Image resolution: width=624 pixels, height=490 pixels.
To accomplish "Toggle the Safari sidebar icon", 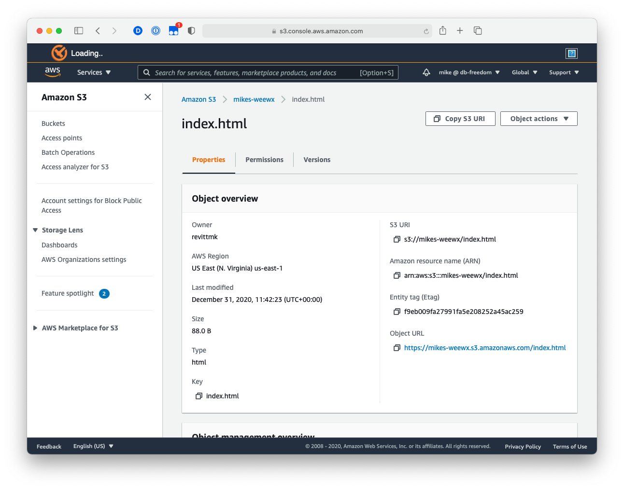I will click(79, 31).
